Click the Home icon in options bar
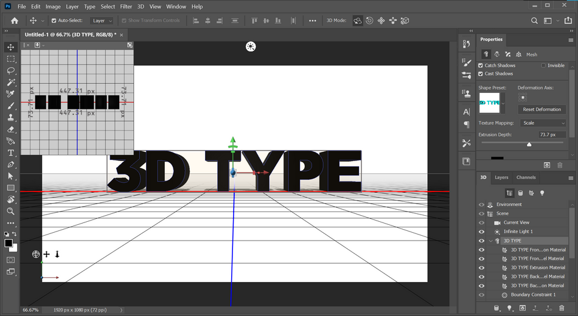 [15, 21]
